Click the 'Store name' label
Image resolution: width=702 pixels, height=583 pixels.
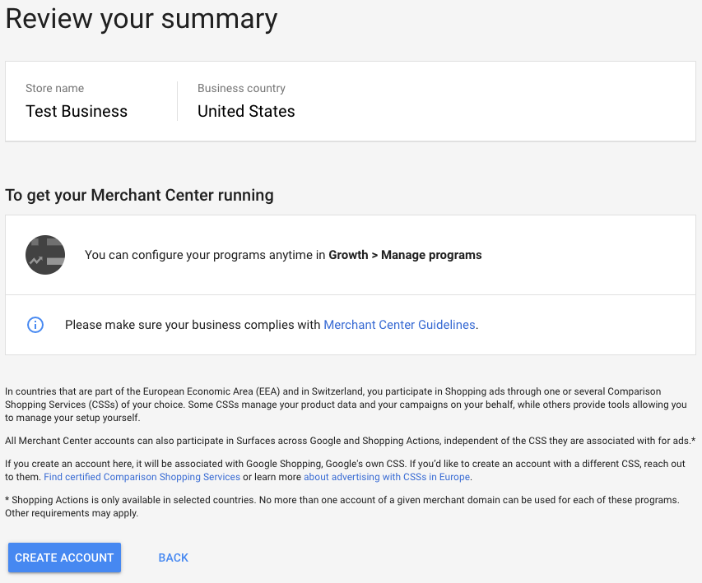[54, 88]
